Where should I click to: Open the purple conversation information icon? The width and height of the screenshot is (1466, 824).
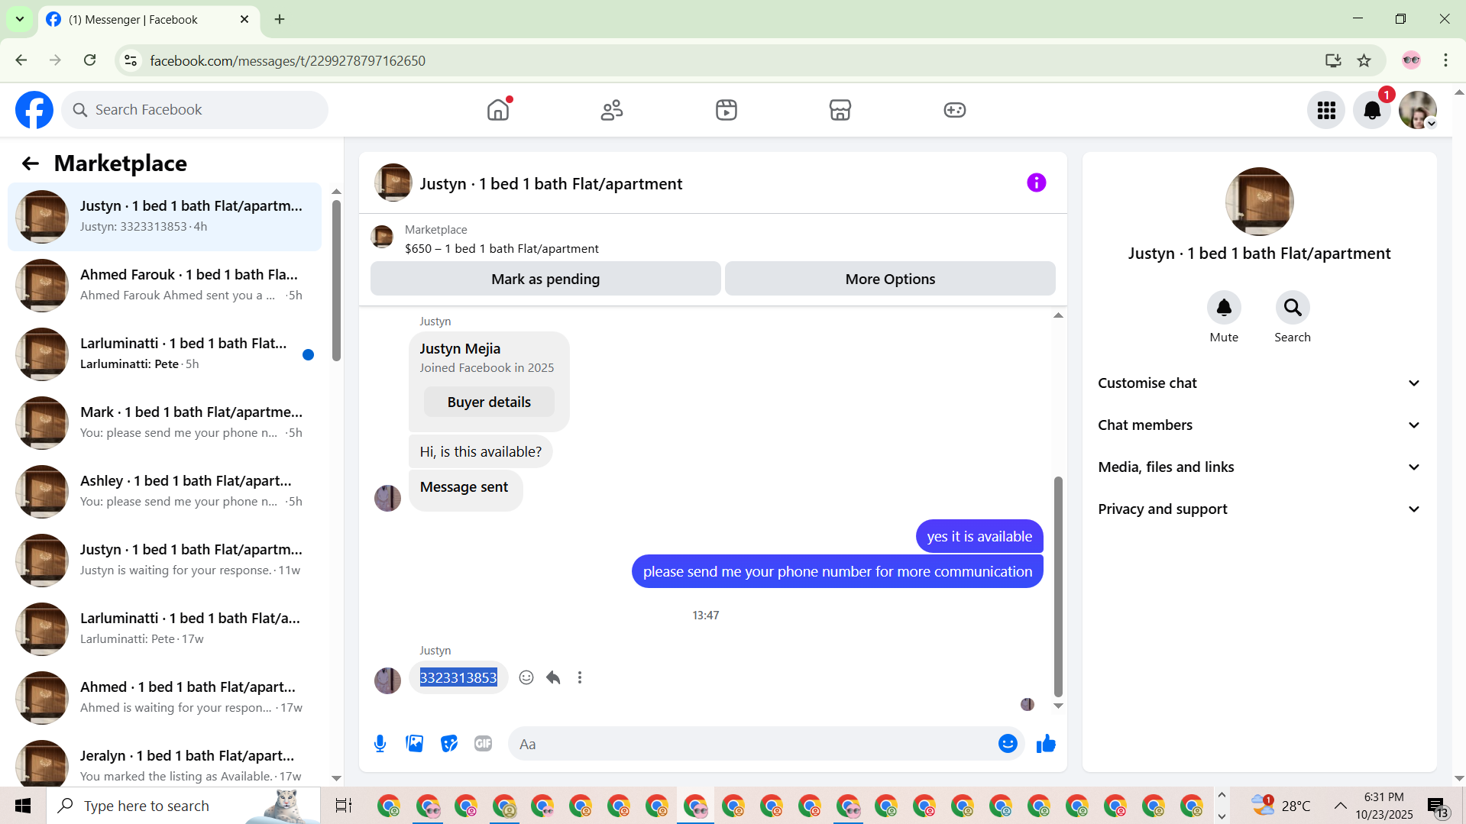click(1037, 183)
